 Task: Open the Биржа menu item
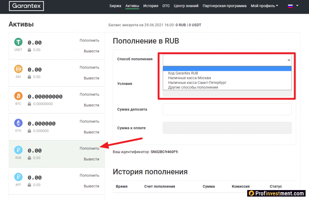point(115,6)
